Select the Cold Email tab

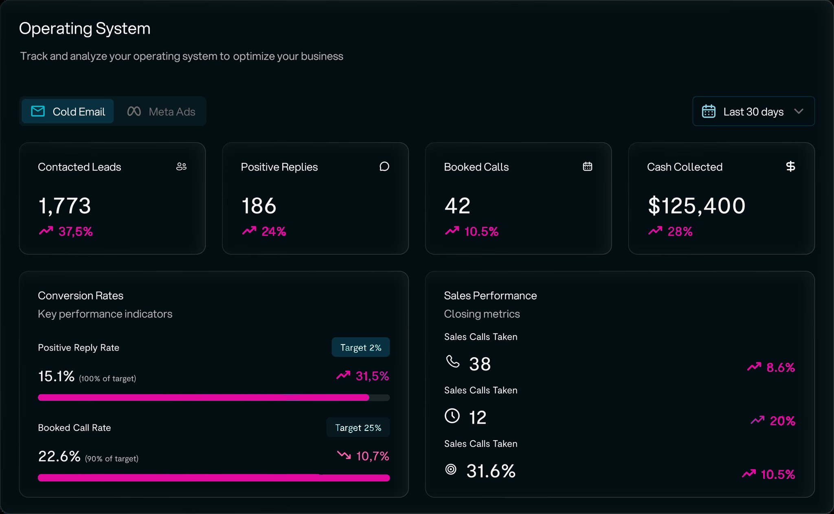pyautogui.click(x=68, y=112)
